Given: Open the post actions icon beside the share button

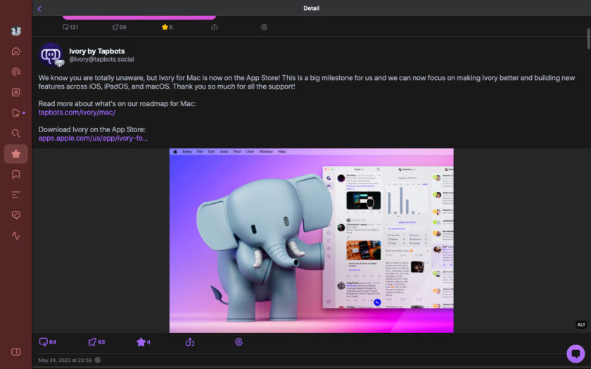Looking at the screenshot, I should tap(239, 342).
